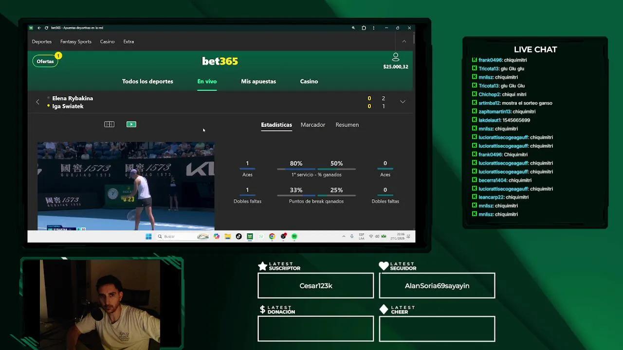The width and height of the screenshot is (623, 350).
Task: Open Spotify from the taskbar
Action: point(294,236)
